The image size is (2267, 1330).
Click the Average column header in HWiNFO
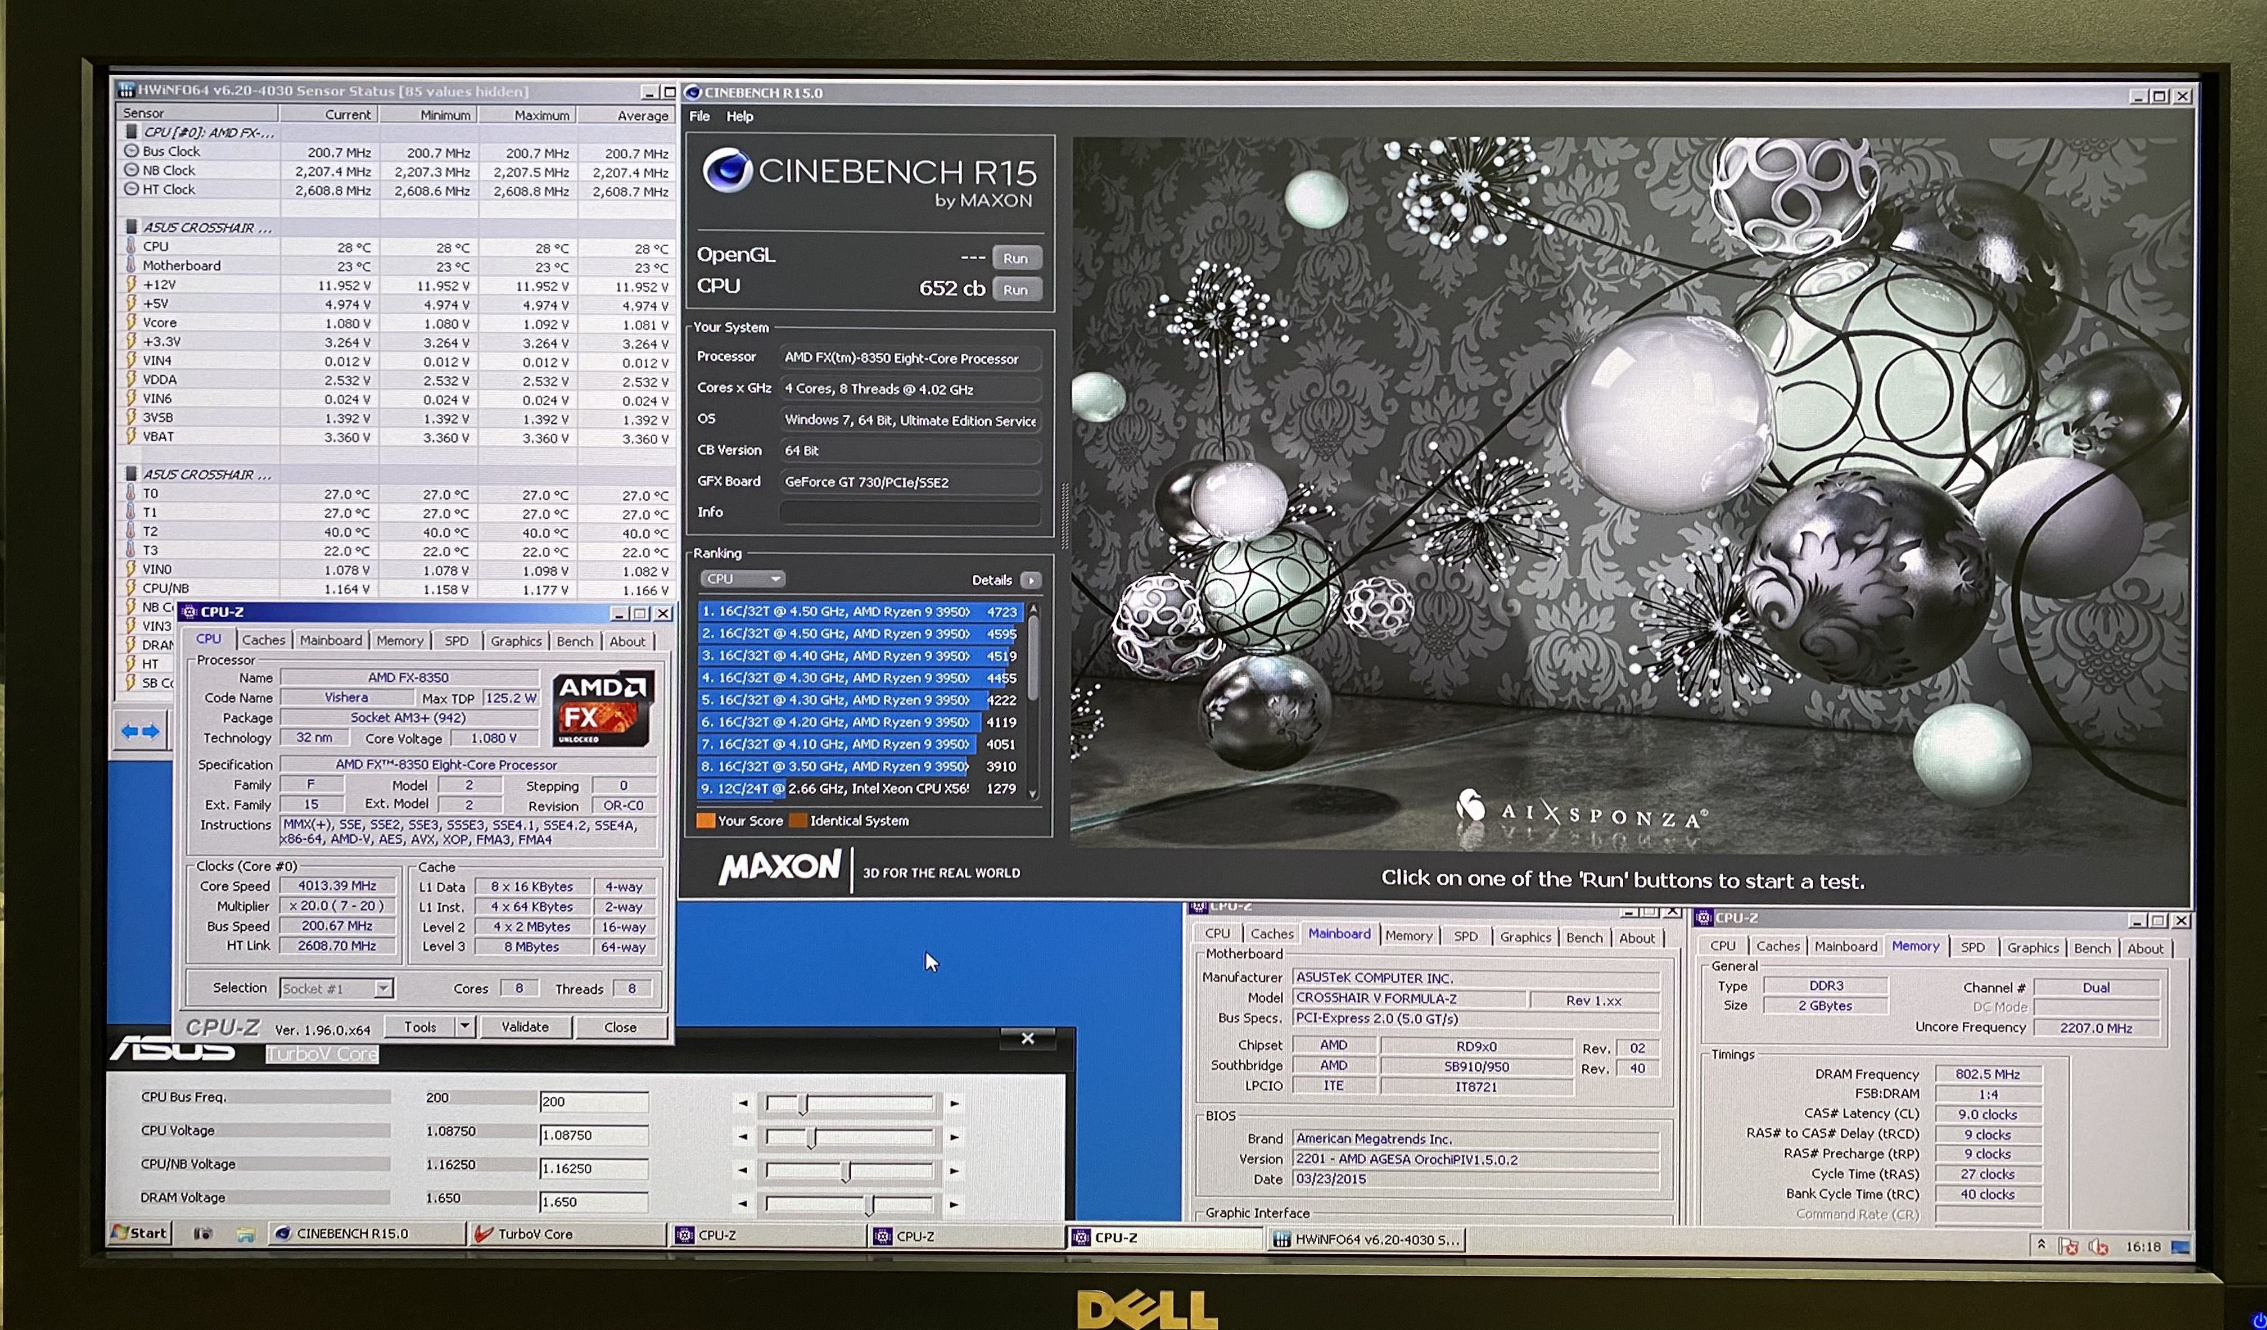pos(627,115)
